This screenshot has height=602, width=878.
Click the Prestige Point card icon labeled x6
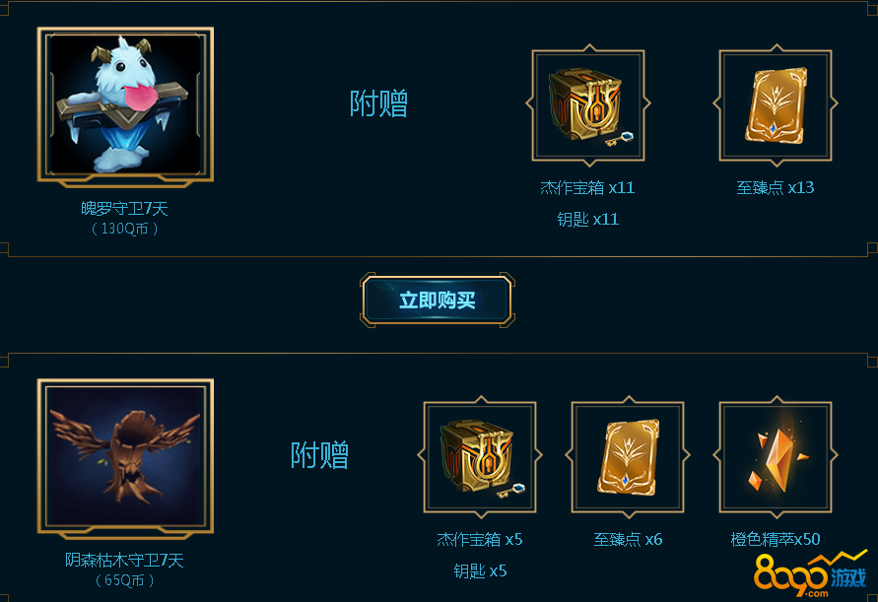click(628, 457)
